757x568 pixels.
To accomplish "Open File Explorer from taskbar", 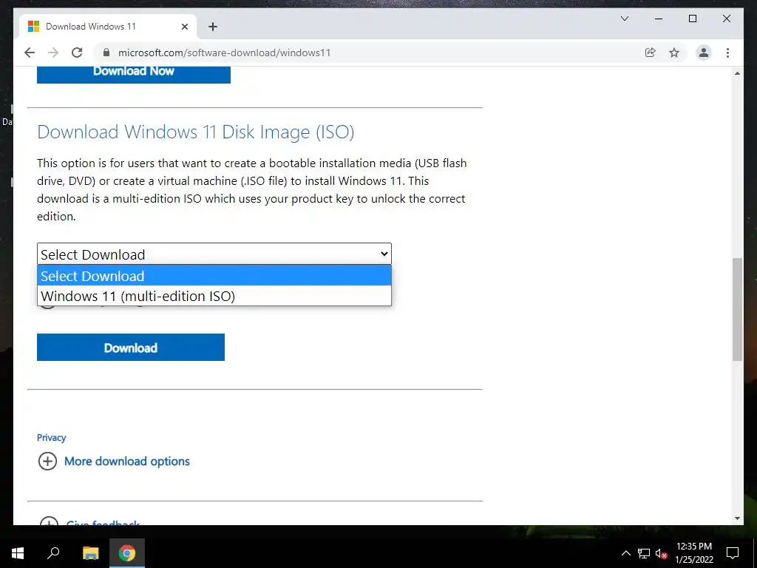I will (x=90, y=553).
